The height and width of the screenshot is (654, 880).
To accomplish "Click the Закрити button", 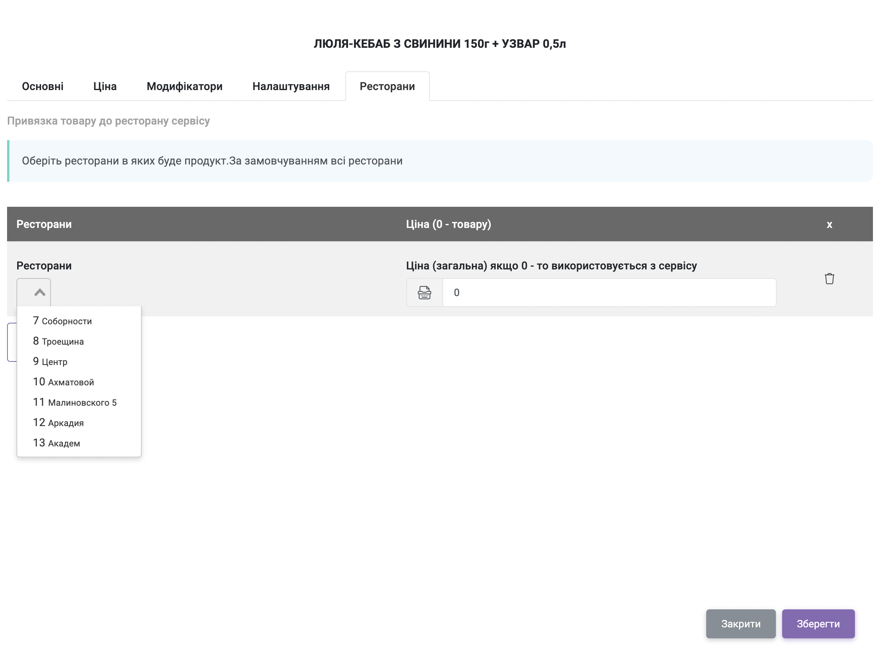I will [740, 623].
